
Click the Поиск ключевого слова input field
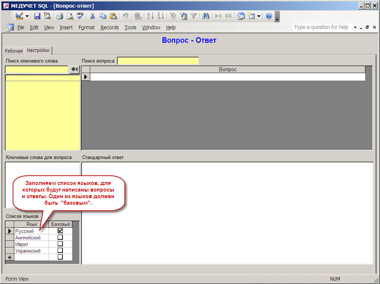[x=36, y=69]
